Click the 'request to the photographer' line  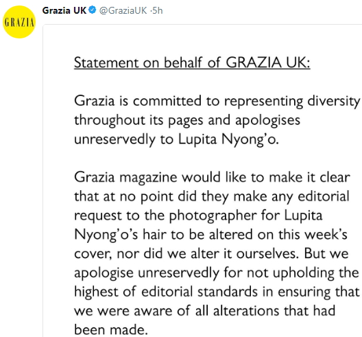[198, 216]
